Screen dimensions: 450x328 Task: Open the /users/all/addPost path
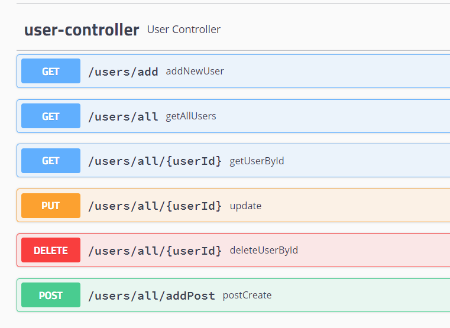click(x=151, y=295)
